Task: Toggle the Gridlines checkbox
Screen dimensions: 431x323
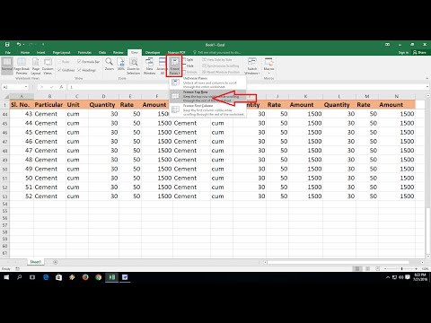Action: [x=59, y=70]
